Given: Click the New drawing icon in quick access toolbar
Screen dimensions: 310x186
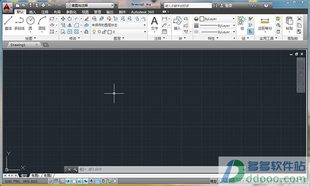Looking at the screenshot, I should [18, 5].
